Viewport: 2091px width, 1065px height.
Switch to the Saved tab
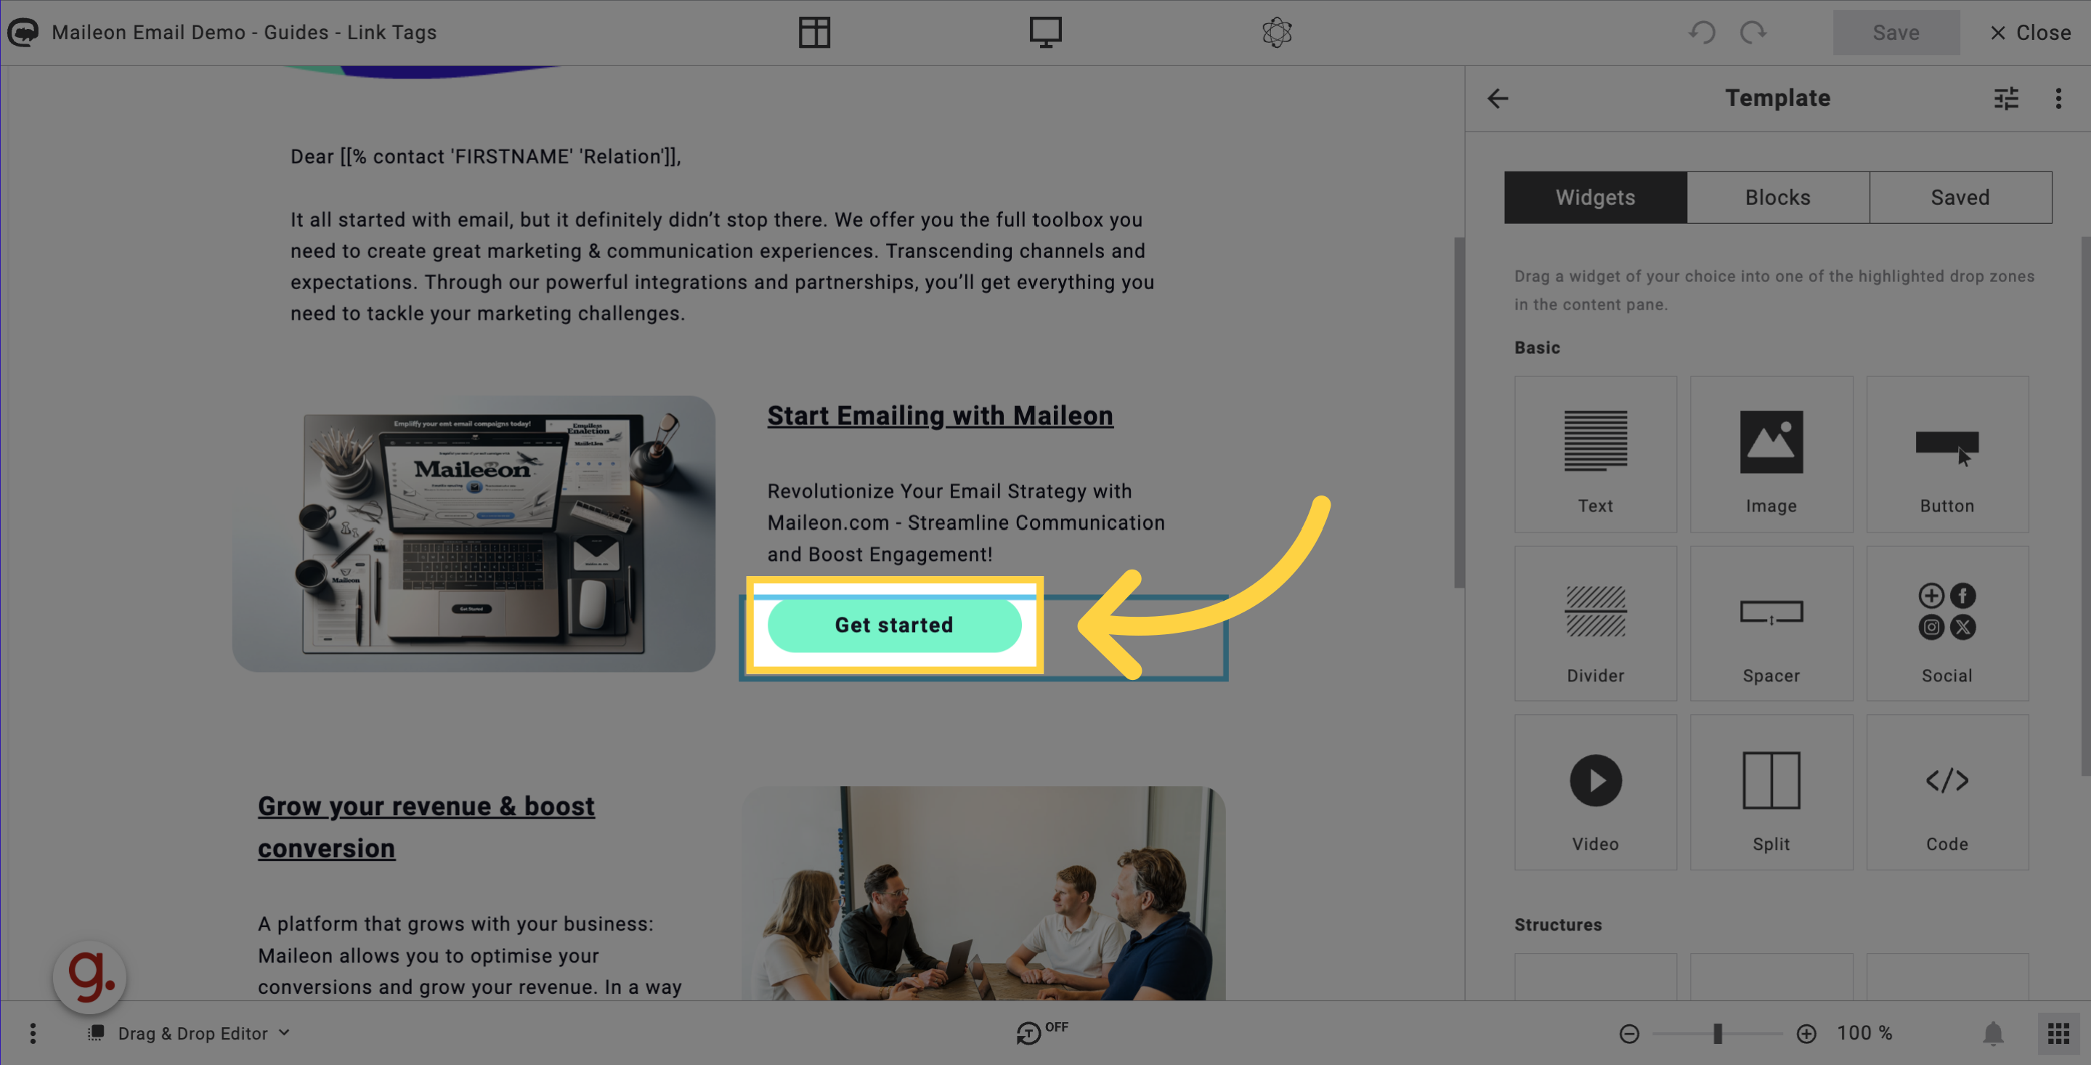click(x=1961, y=197)
